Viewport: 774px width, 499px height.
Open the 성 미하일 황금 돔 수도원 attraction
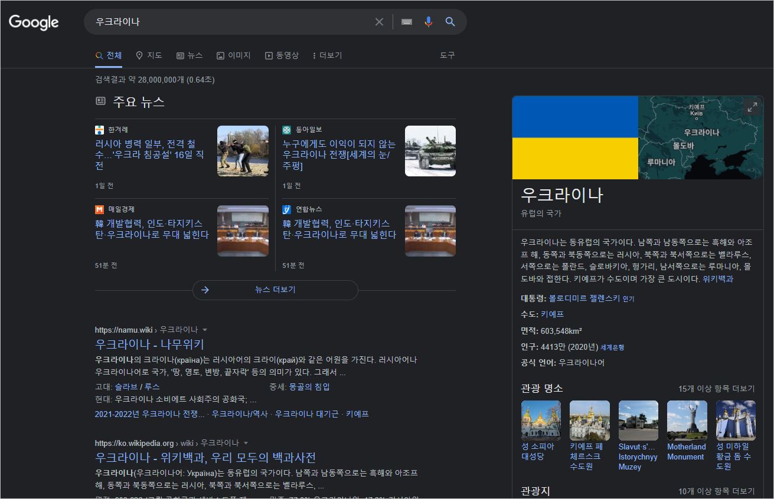click(x=736, y=435)
